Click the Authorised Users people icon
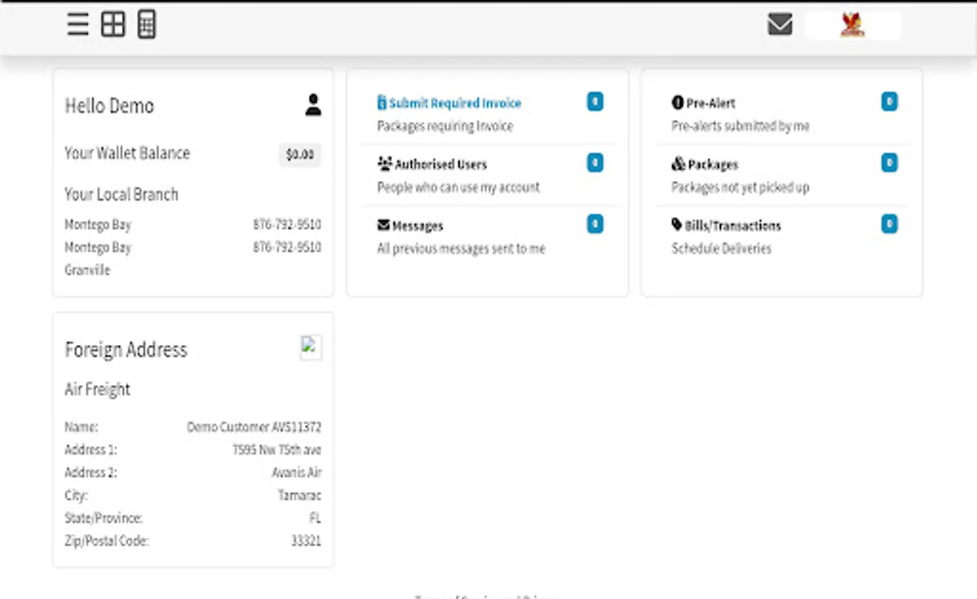This screenshot has width=977, height=599. [x=385, y=163]
